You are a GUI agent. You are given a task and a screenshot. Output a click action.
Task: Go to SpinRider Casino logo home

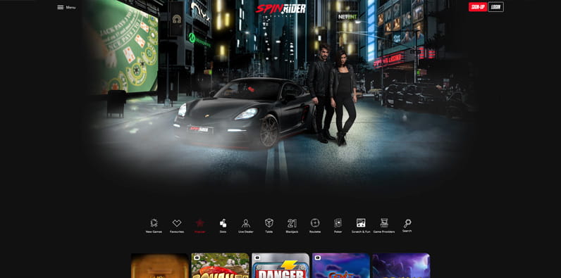[x=280, y=10]
